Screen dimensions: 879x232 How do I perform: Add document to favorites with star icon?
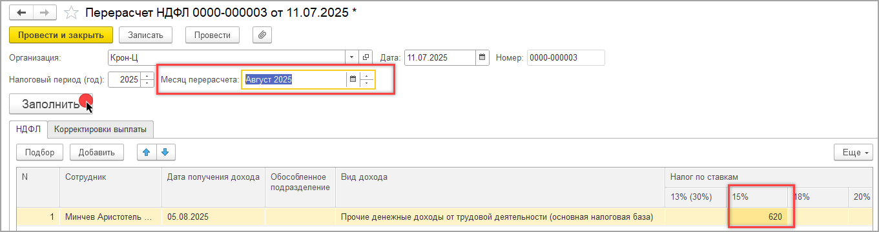tap(72, 13)
